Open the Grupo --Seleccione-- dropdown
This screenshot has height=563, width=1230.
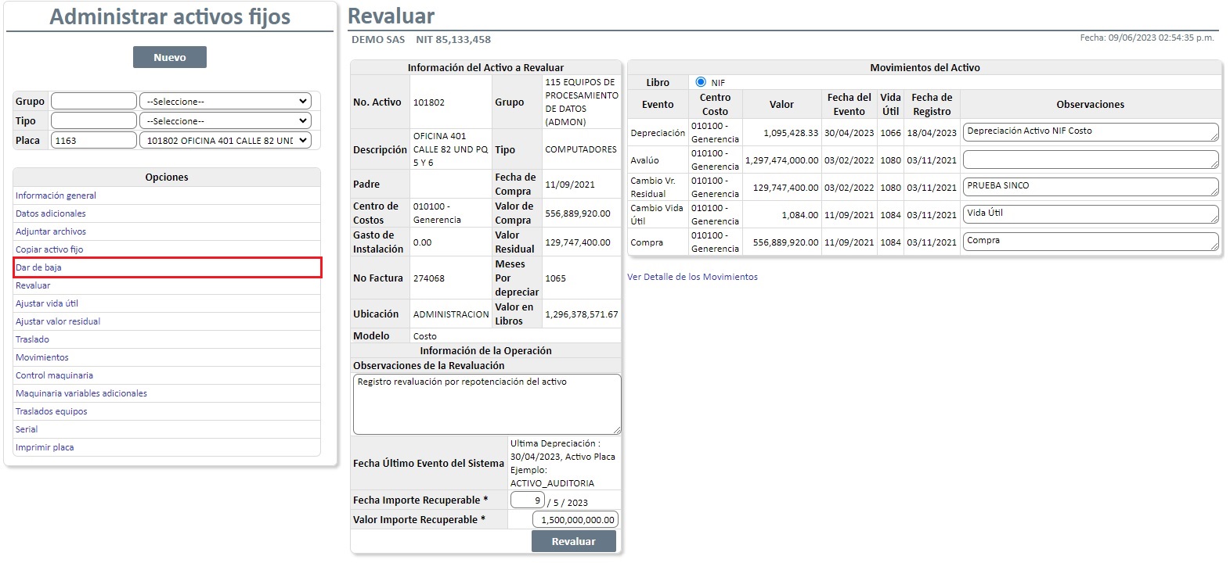click(x=225, y=101)
